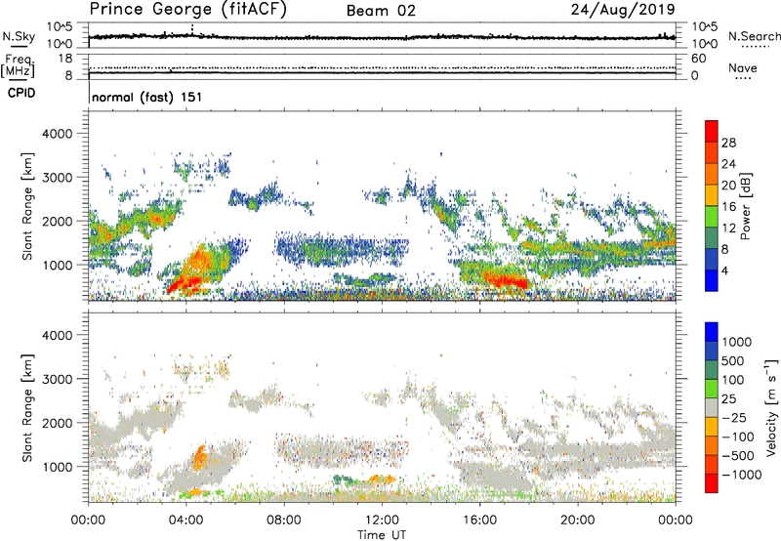Click the '10^5' tick beside N.Sky
This screenshot has width=781, height=541.
point(60,26)
